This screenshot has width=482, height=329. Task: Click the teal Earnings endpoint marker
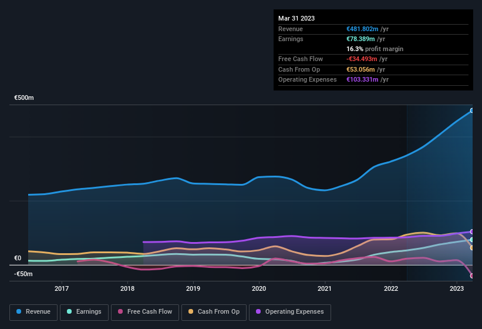click(472, 240)
